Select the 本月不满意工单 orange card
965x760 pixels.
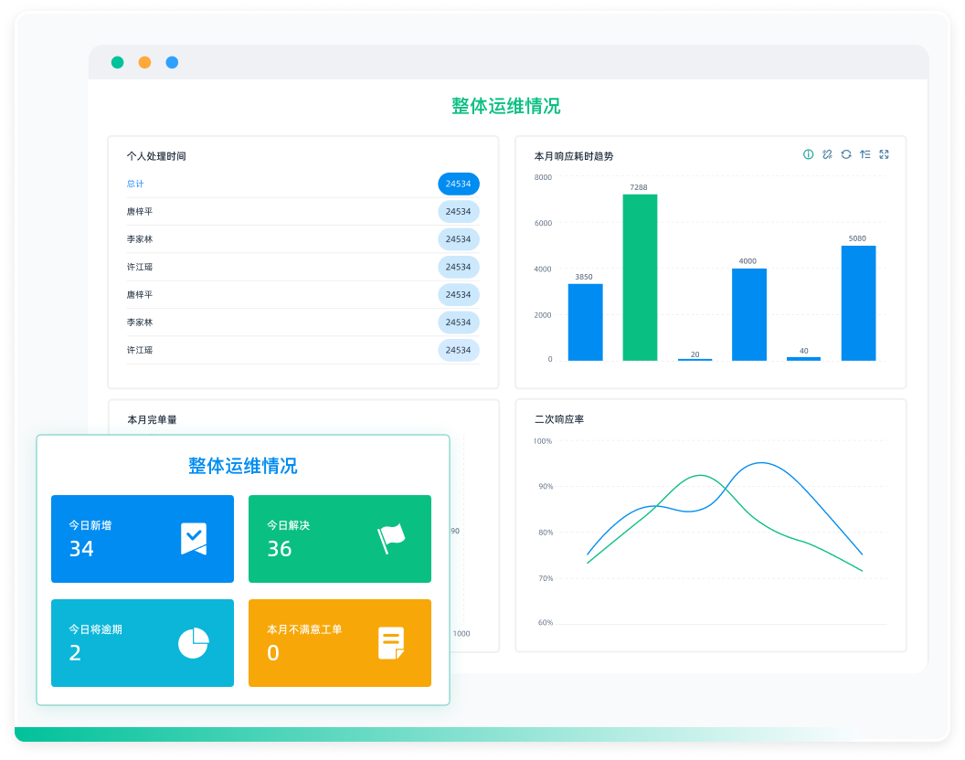tap(339, 643)
